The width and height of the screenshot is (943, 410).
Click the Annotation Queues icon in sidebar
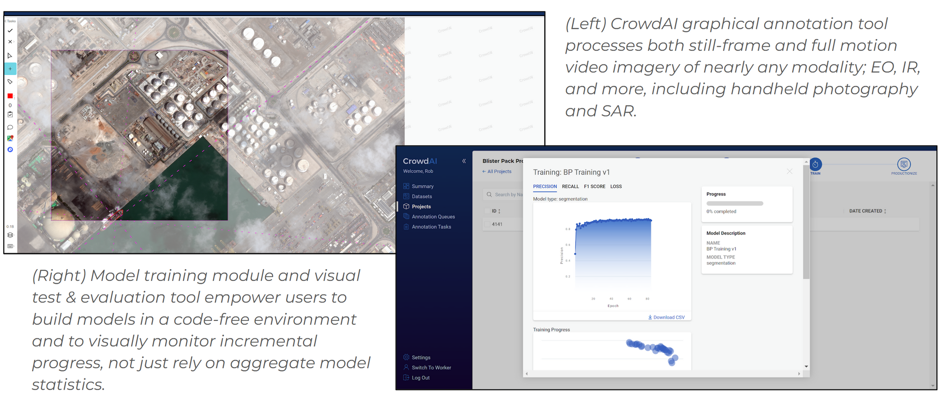[406, 217]
